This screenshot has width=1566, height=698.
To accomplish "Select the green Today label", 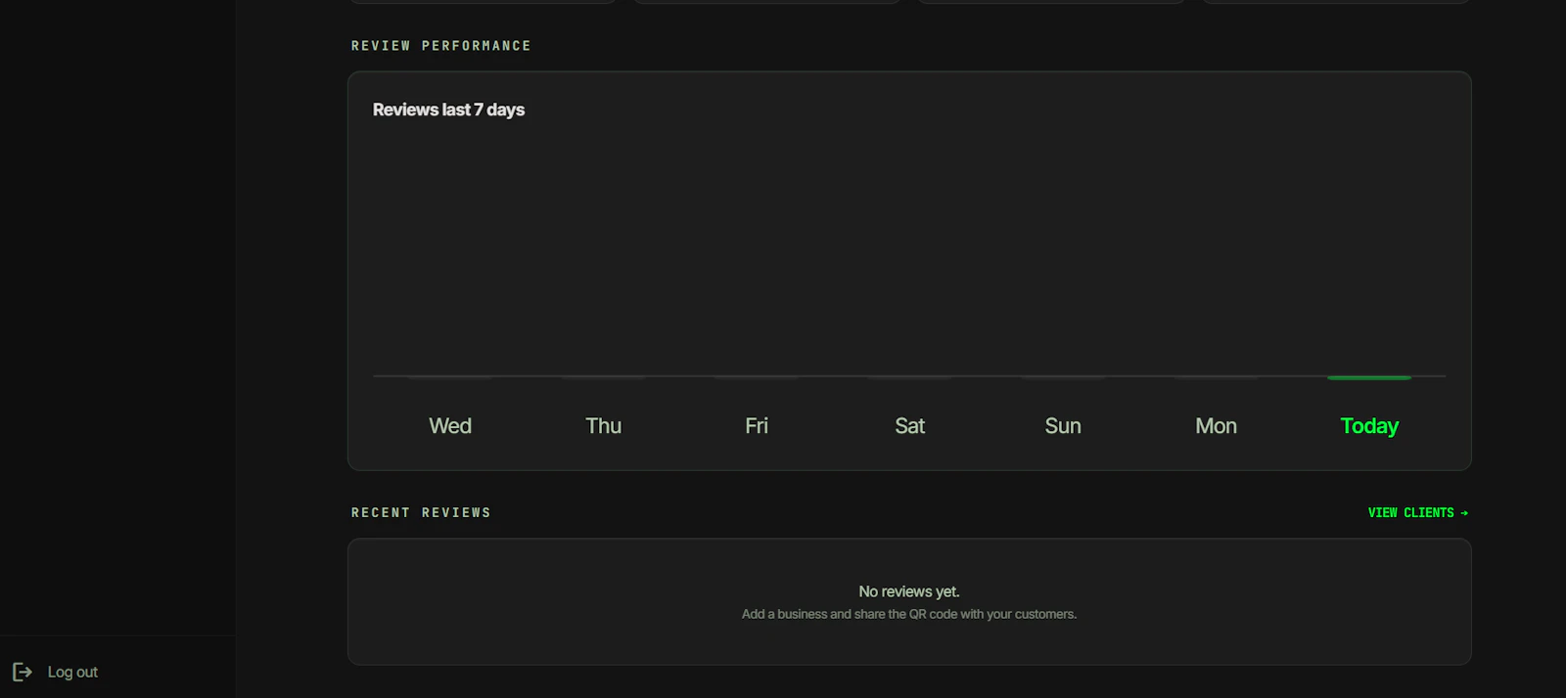I will pos(1369,426).
